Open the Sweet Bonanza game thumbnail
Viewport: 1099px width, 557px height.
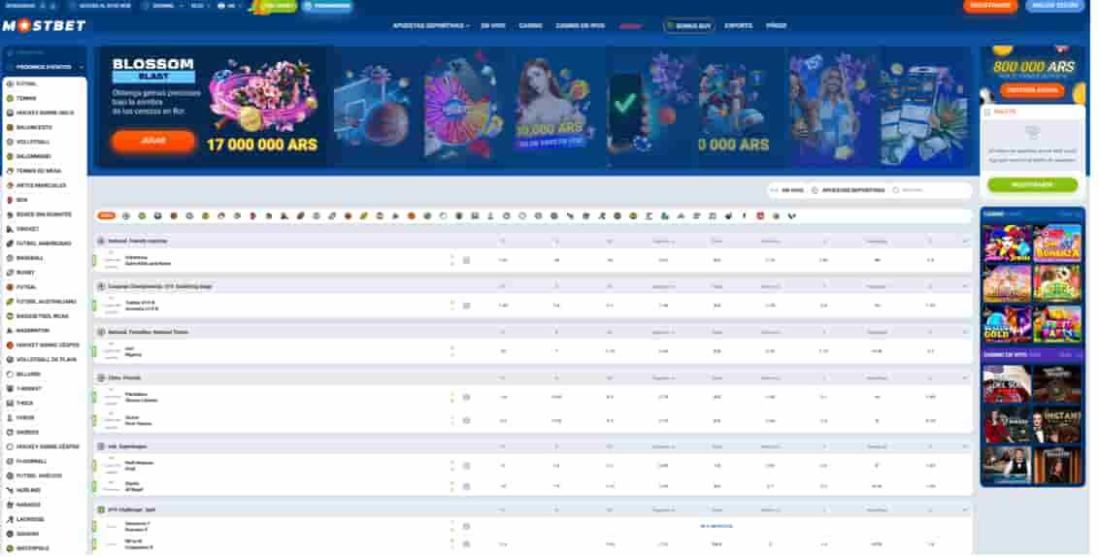tap(1057, 243)
